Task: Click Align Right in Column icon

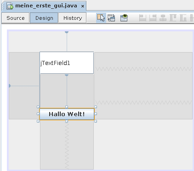Action: (x=153, y=18)
